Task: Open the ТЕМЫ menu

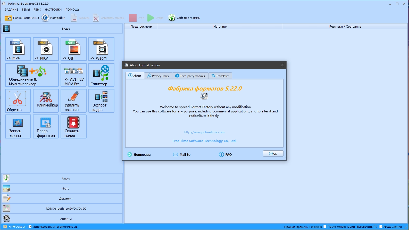Action: pyautogui.click(x=26, y=10)
